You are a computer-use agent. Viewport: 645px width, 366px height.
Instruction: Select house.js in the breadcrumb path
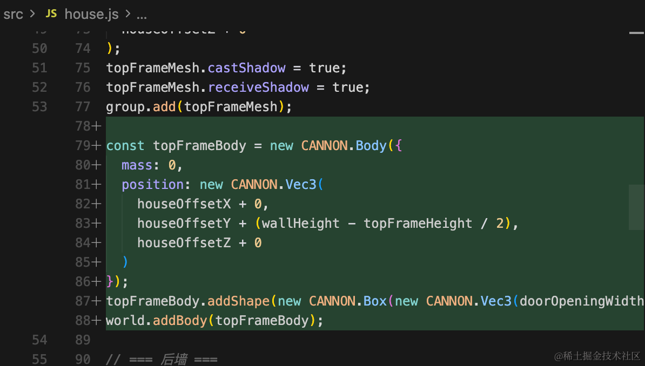tap(91, 15)
